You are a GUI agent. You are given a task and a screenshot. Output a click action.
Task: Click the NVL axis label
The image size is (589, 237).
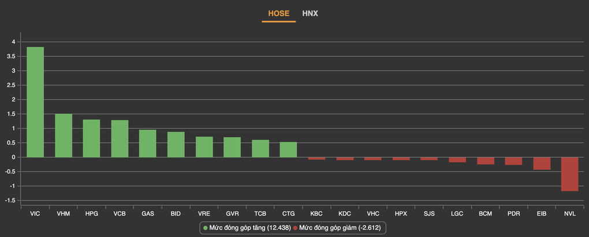570,214
